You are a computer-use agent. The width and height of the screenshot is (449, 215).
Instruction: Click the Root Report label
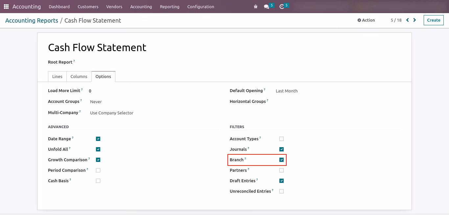(60, 62)
